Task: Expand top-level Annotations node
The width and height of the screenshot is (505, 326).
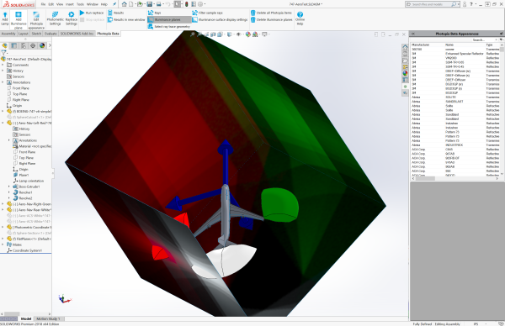Action: (x=3, y=82)
